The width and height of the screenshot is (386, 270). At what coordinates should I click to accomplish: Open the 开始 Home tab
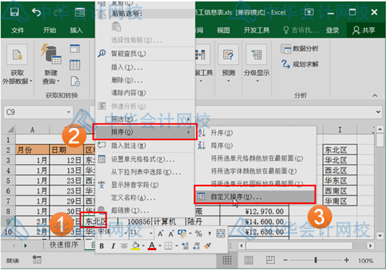pos(50,31)
